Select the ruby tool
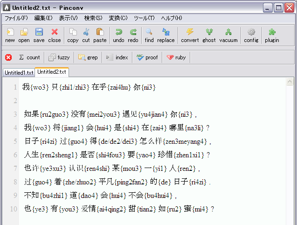The image size is (297, 225). point(176,57)
